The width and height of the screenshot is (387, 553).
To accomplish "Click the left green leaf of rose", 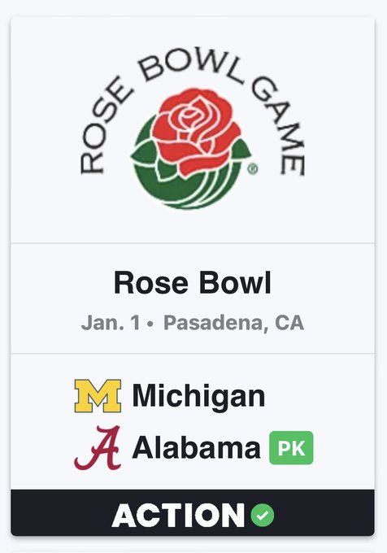I will pos(143,154).
